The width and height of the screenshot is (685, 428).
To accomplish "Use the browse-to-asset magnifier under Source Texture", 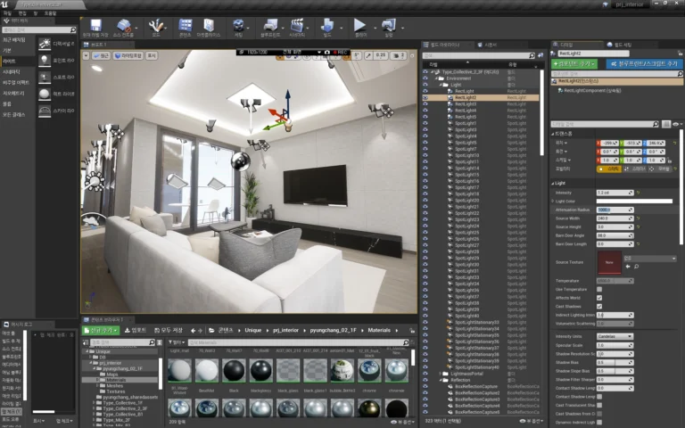I will pyautogui.click(x=636, y=267).
